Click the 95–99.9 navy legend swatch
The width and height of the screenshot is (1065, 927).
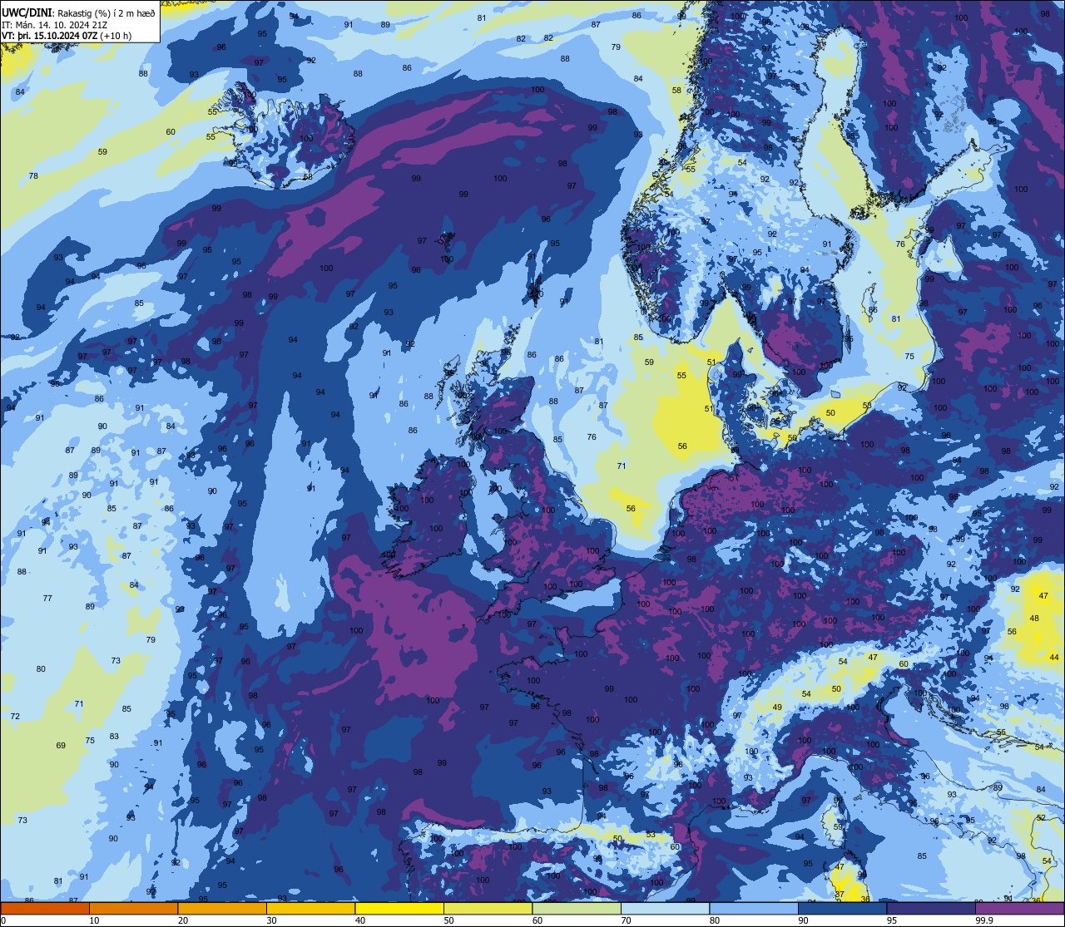(931, 909)
